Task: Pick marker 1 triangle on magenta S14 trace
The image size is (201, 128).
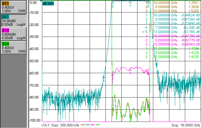Action: tap(130, 69)
